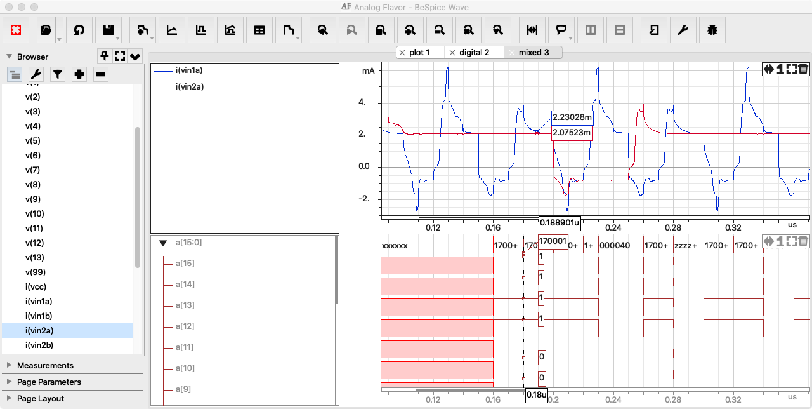Switch to the digital 2 tab
The height and width of the screenshot is (409, 812).
point(474,53)
